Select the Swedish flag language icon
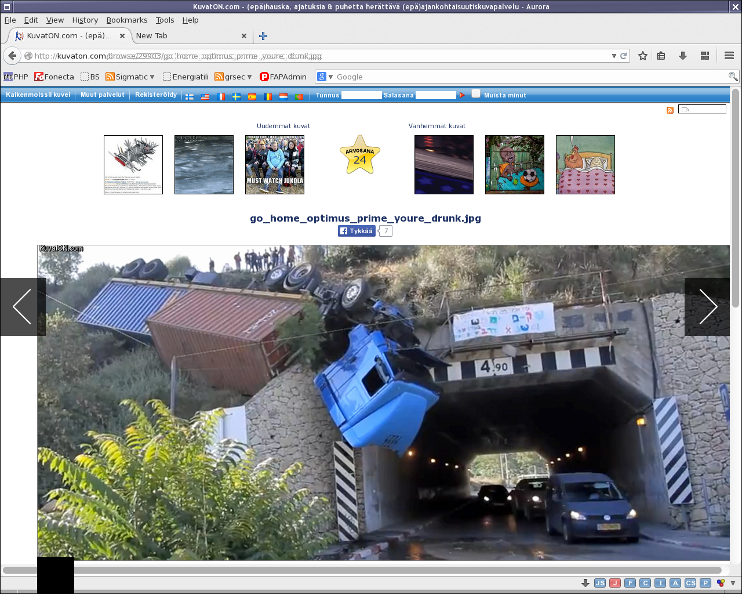 coord(237,96)
